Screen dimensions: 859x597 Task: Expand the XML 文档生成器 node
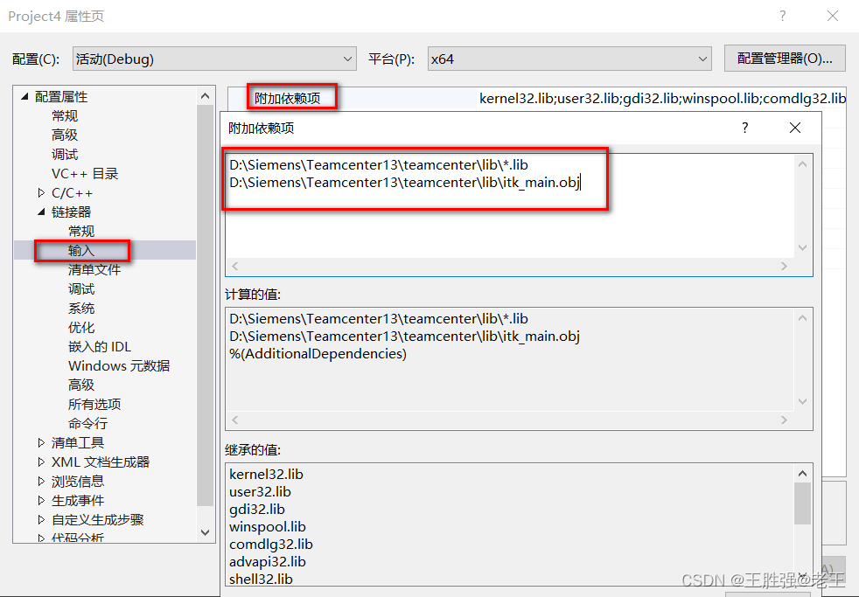tap(40, 461)
